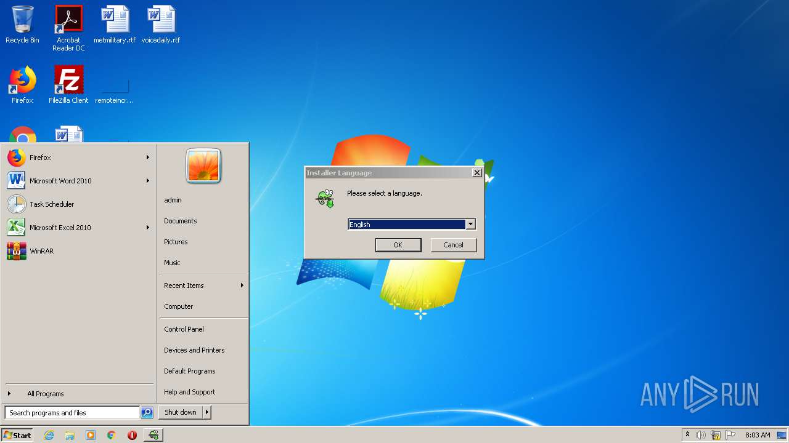Expand Microsoft Word 2010 jump list arrow
This screenshot has width=789, height=443.
[x=148, y=181]
